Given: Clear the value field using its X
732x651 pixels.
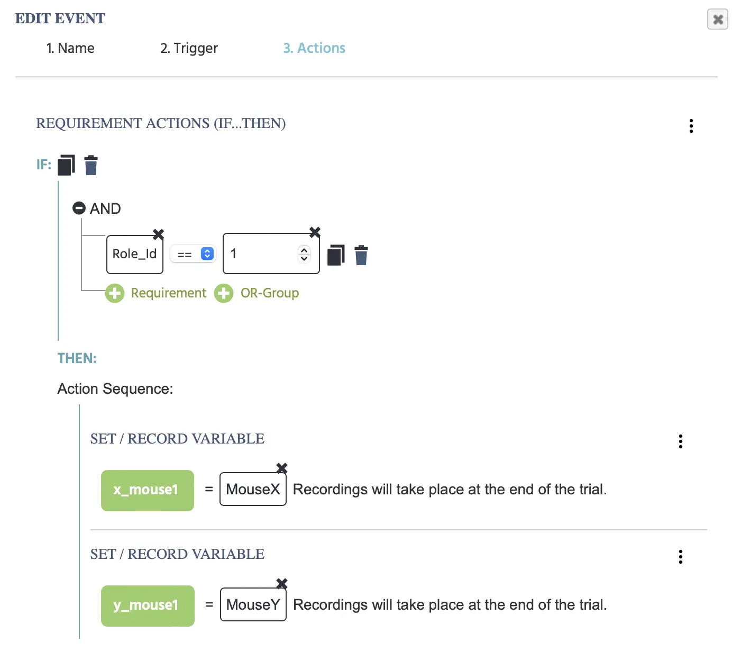Looking at the screenshot, I should coord(315,232).
